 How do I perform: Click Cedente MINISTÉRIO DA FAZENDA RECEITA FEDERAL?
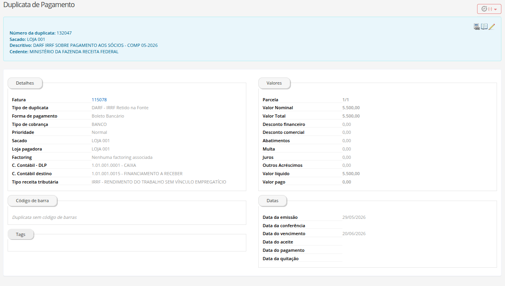(x=74, y=52)
